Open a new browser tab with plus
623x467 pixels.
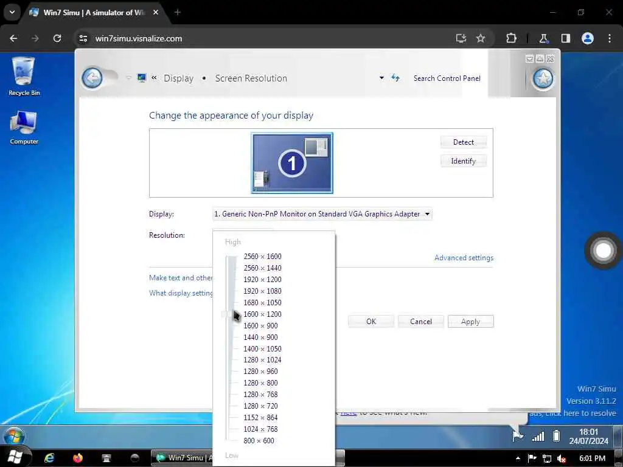pos(178,12)
